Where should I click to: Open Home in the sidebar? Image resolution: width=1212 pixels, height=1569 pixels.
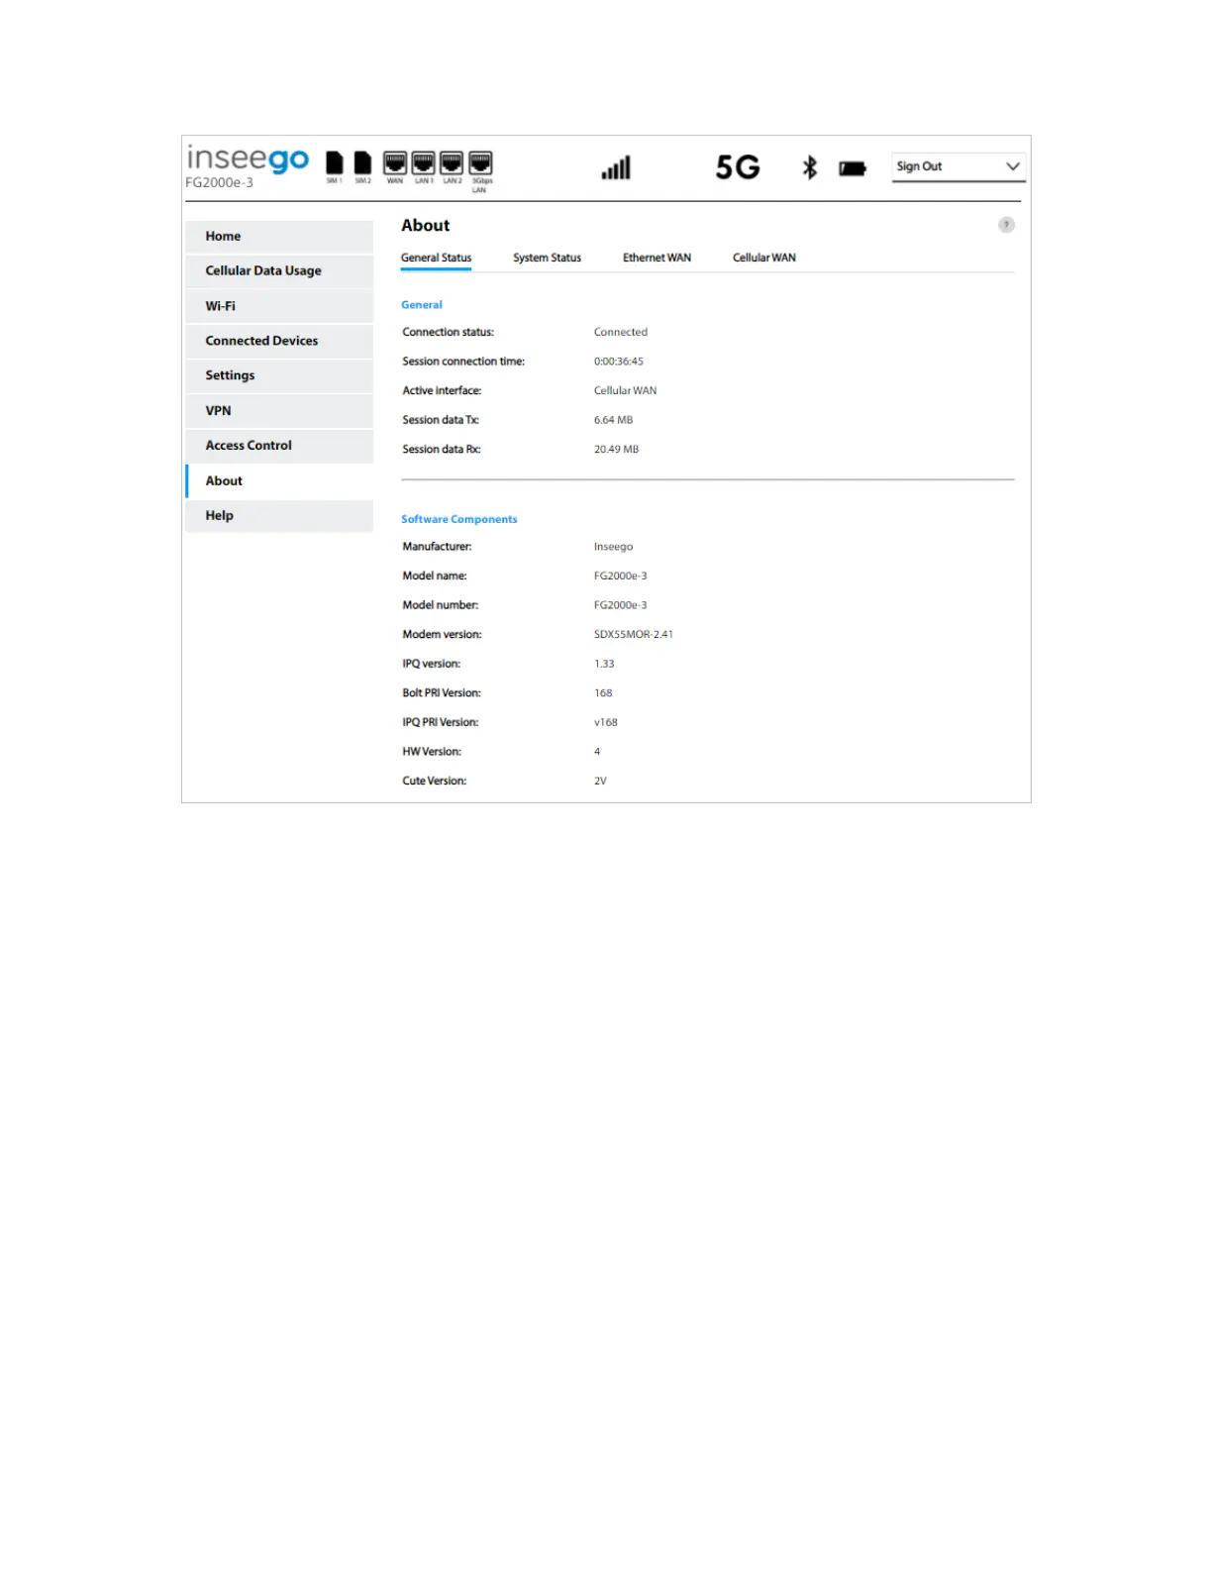279,237
